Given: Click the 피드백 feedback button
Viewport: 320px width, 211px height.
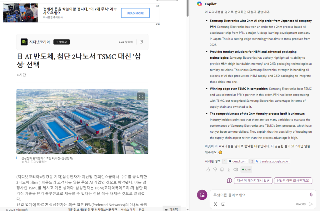Looking at the screenshot, I should (172, 209).
